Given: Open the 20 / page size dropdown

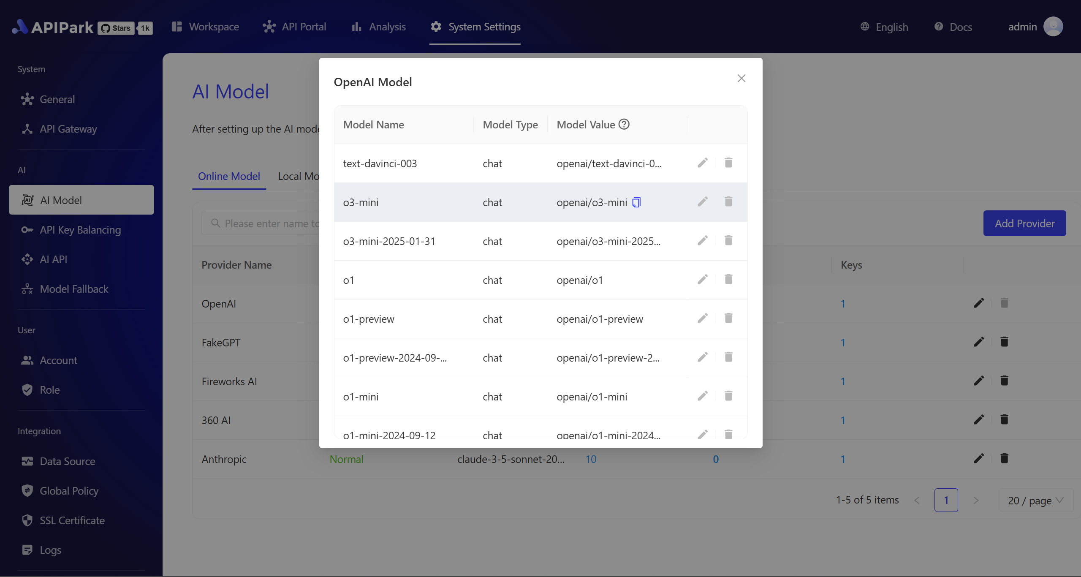Looking at the screenshot, I should point(1036,501).
